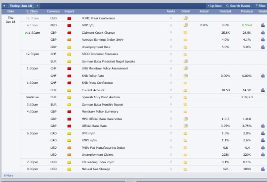This screenshot has height=182, width=267.
Task: Click Impact column header
Action: coord(69,11)
